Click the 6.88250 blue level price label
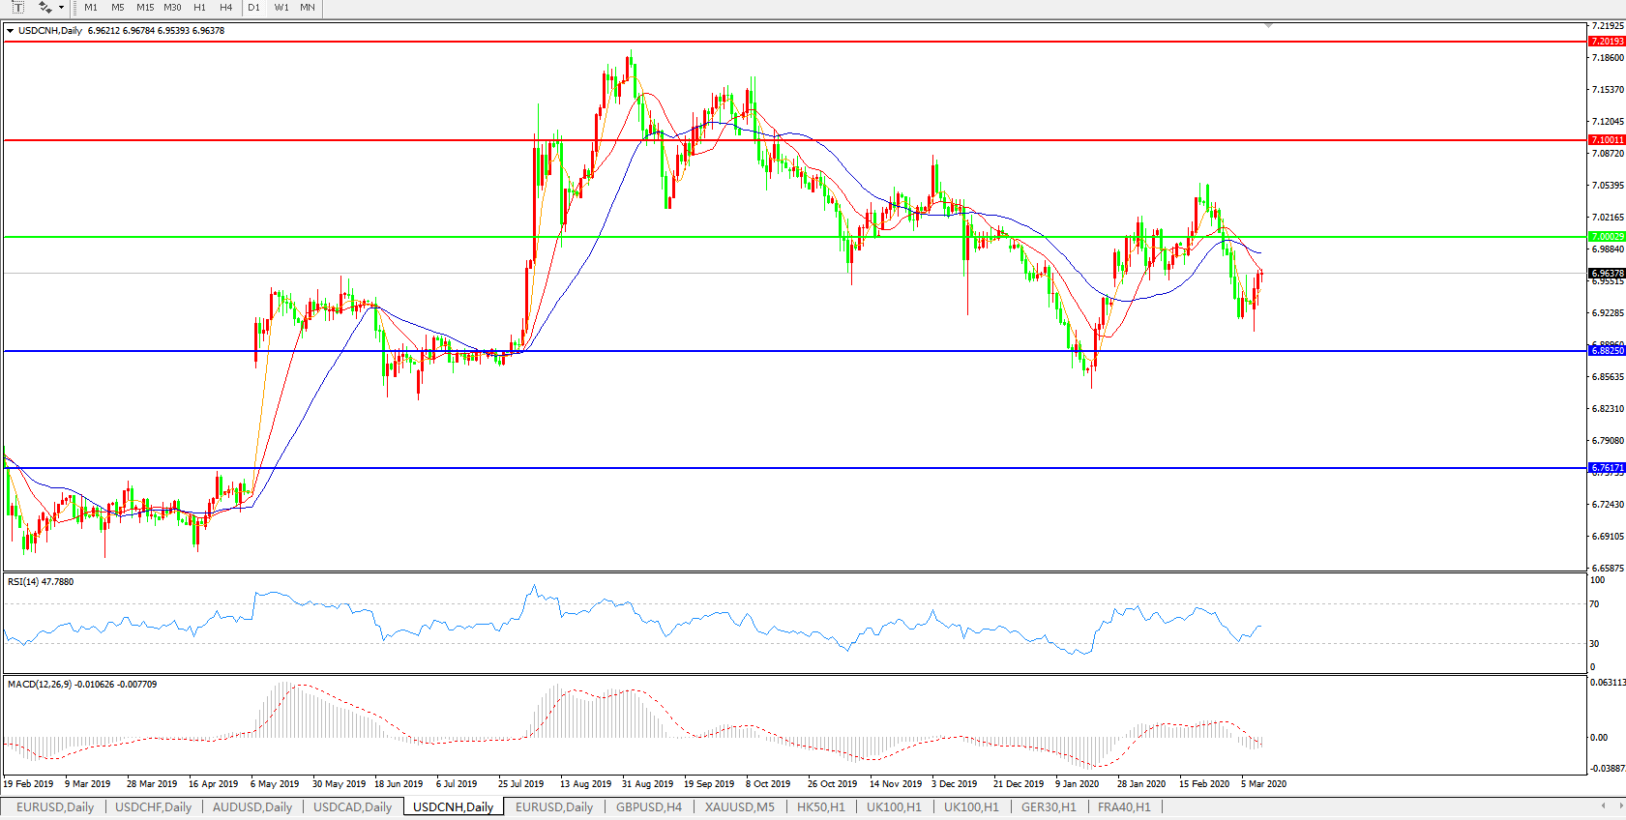This screenshot has width=1626, height=820. point(1607,351)
